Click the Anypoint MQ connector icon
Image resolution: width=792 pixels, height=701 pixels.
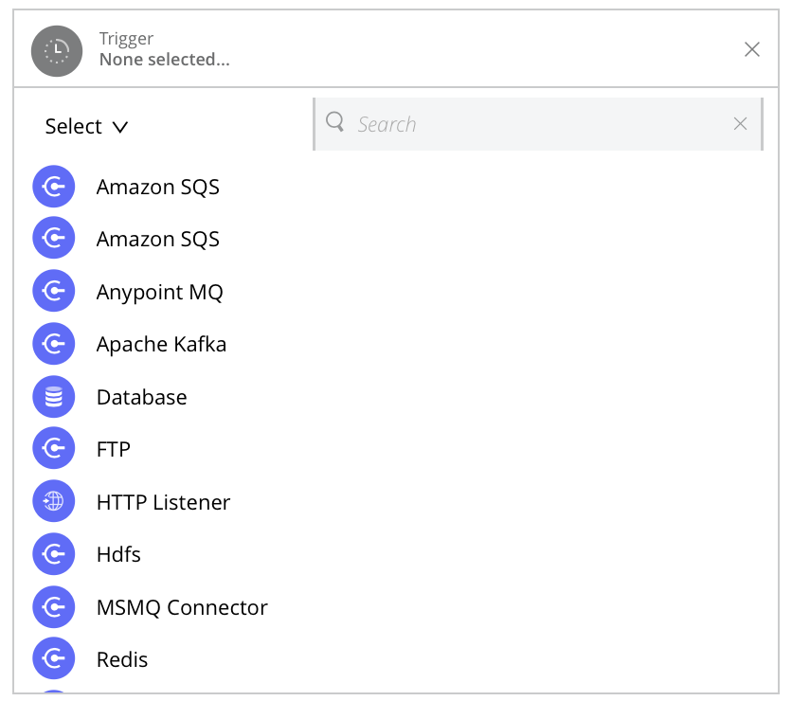54,292
